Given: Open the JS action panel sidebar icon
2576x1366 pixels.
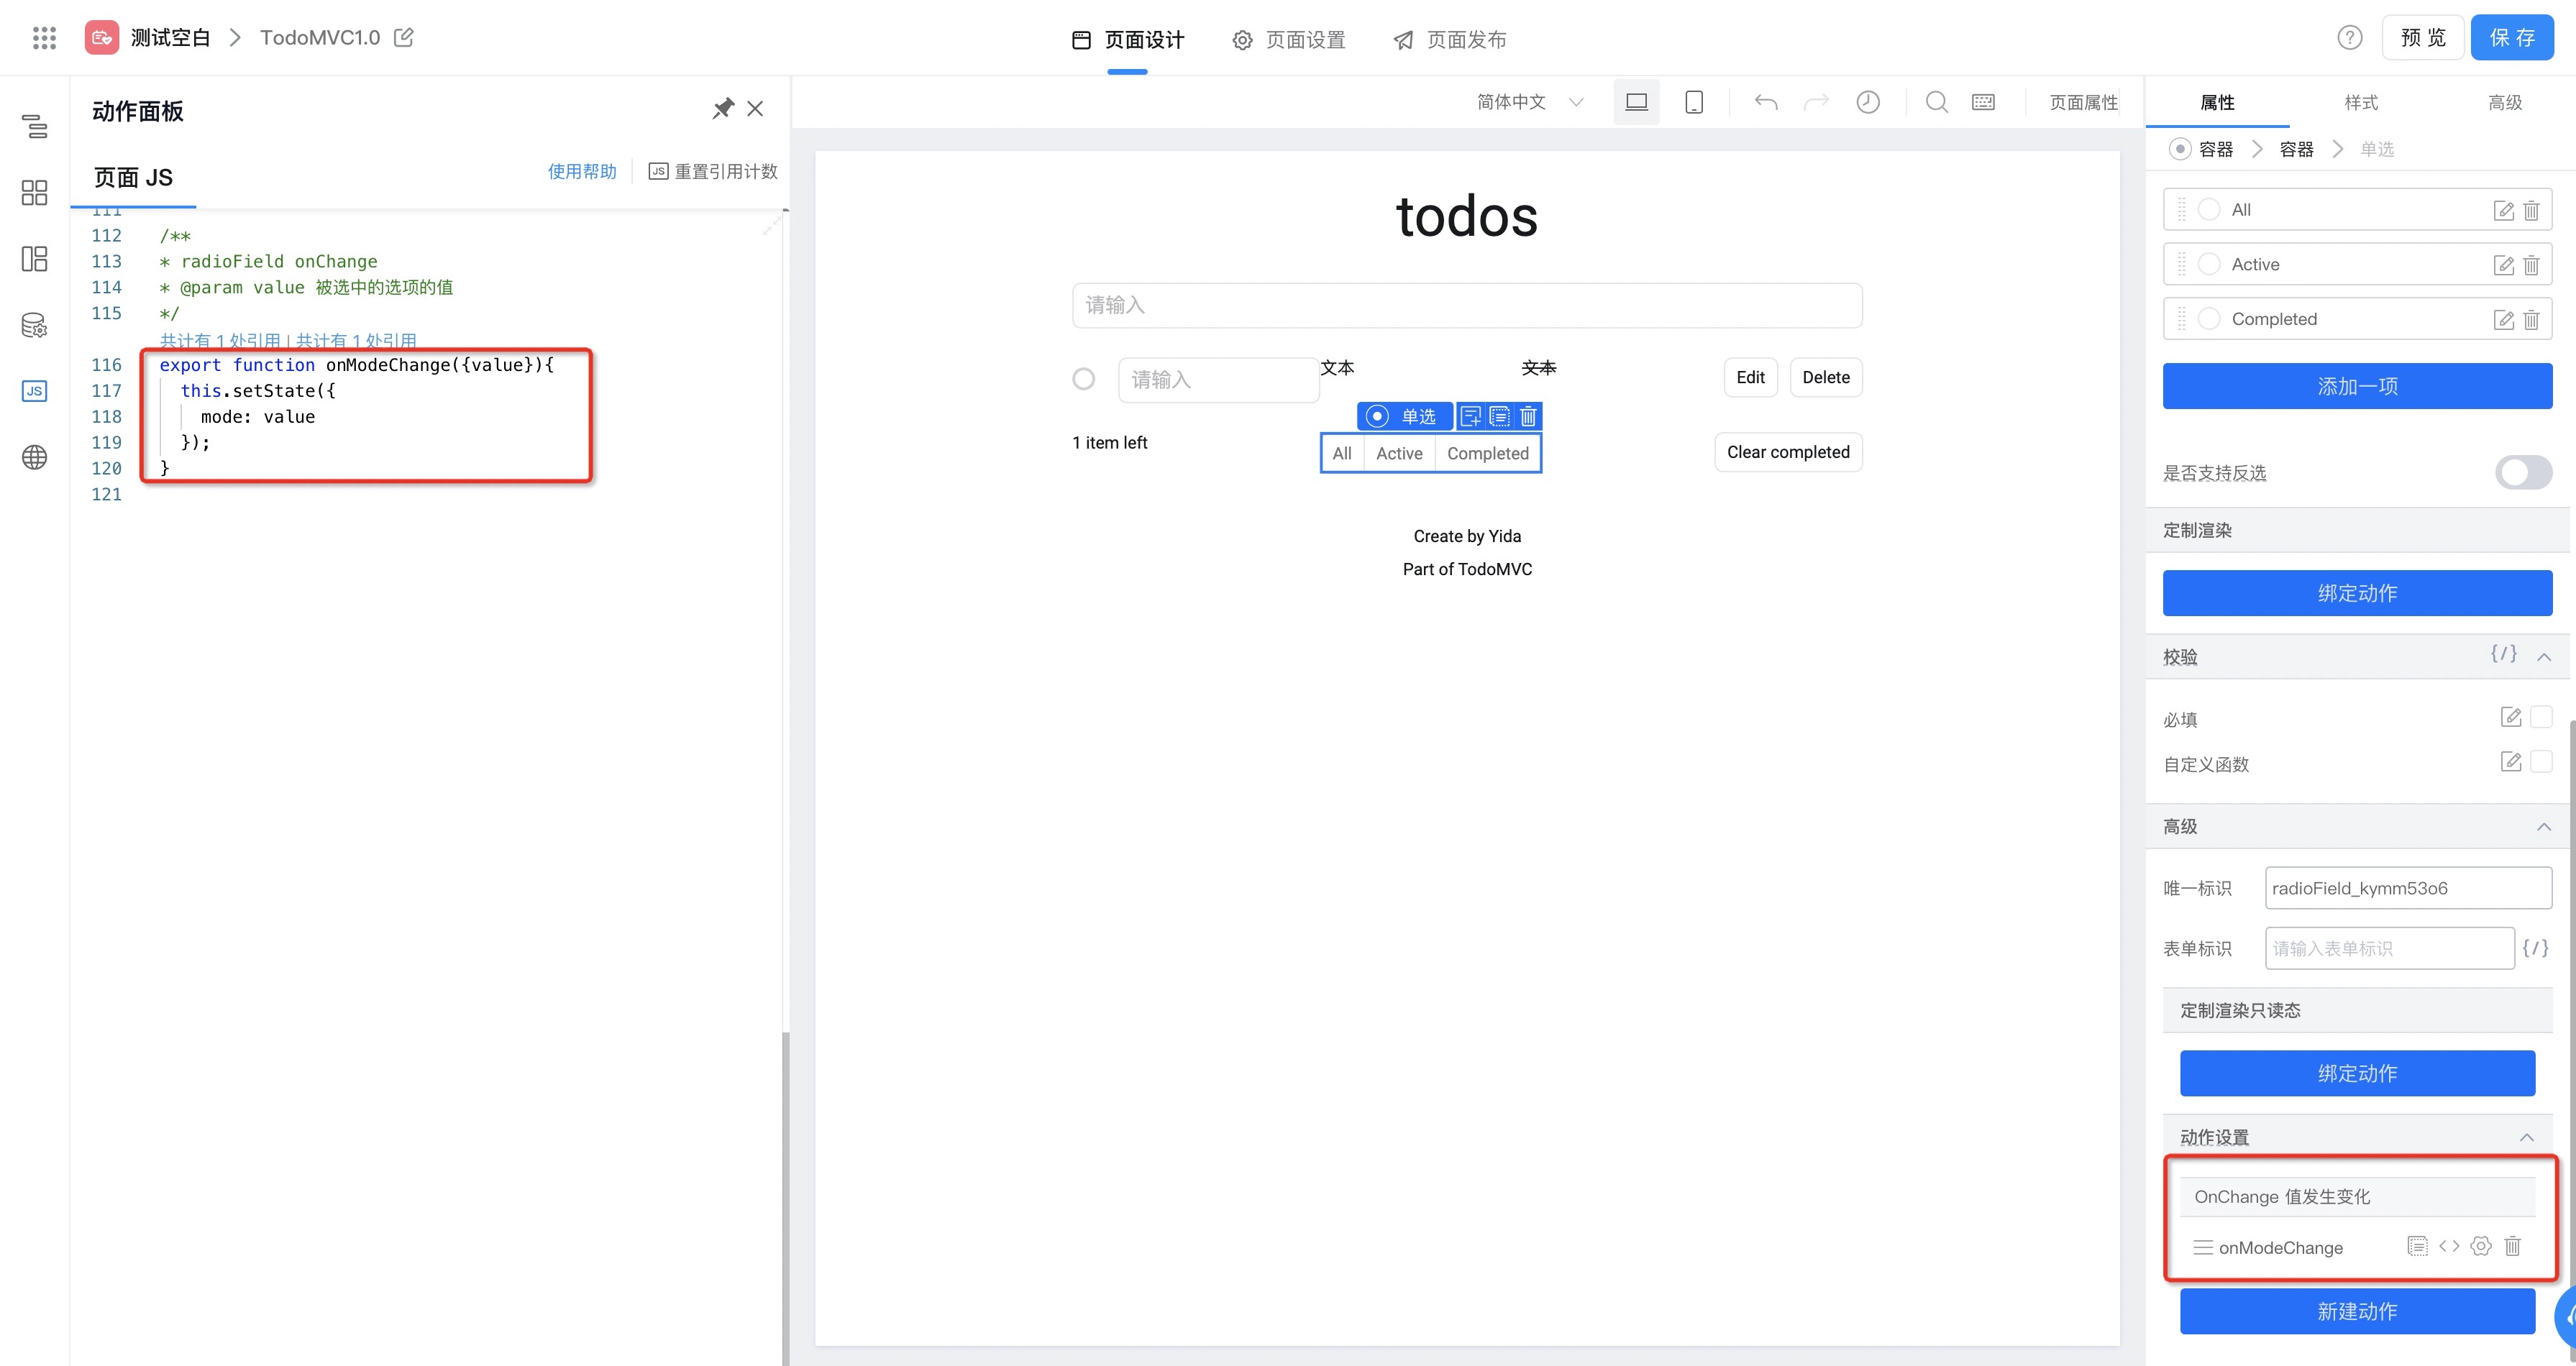Looking at the screenshot, I should tap(34, 391).
